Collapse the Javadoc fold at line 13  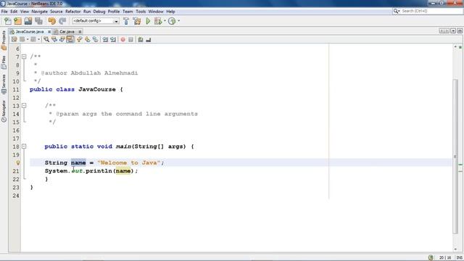[x=24, y=106]
